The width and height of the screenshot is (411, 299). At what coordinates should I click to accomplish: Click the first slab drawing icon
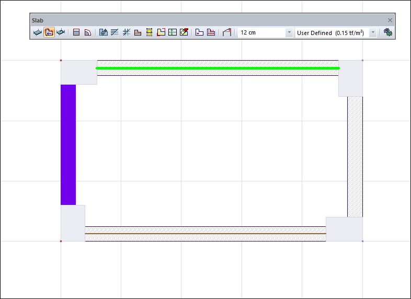(38, 32)
